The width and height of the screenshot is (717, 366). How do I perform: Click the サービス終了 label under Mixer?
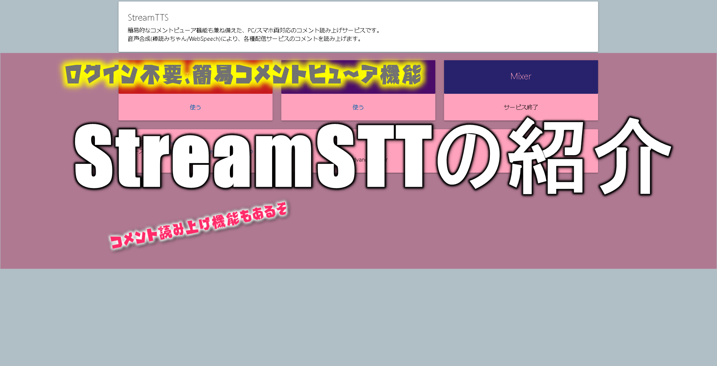click(521, 107)
